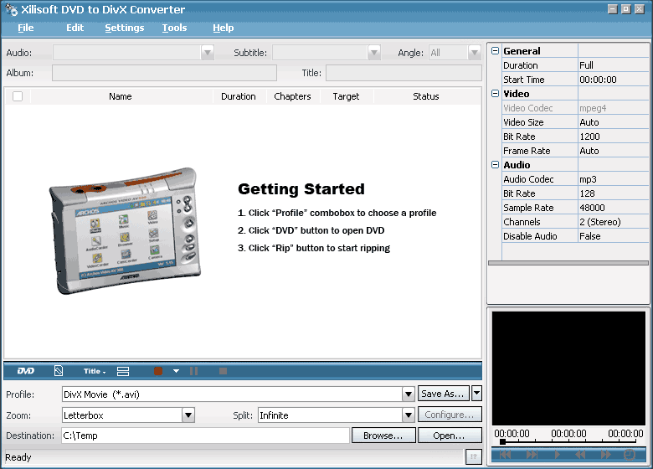Click the Browse... button
The width and height of the screenshot is (653, 469).
(383, 435)
